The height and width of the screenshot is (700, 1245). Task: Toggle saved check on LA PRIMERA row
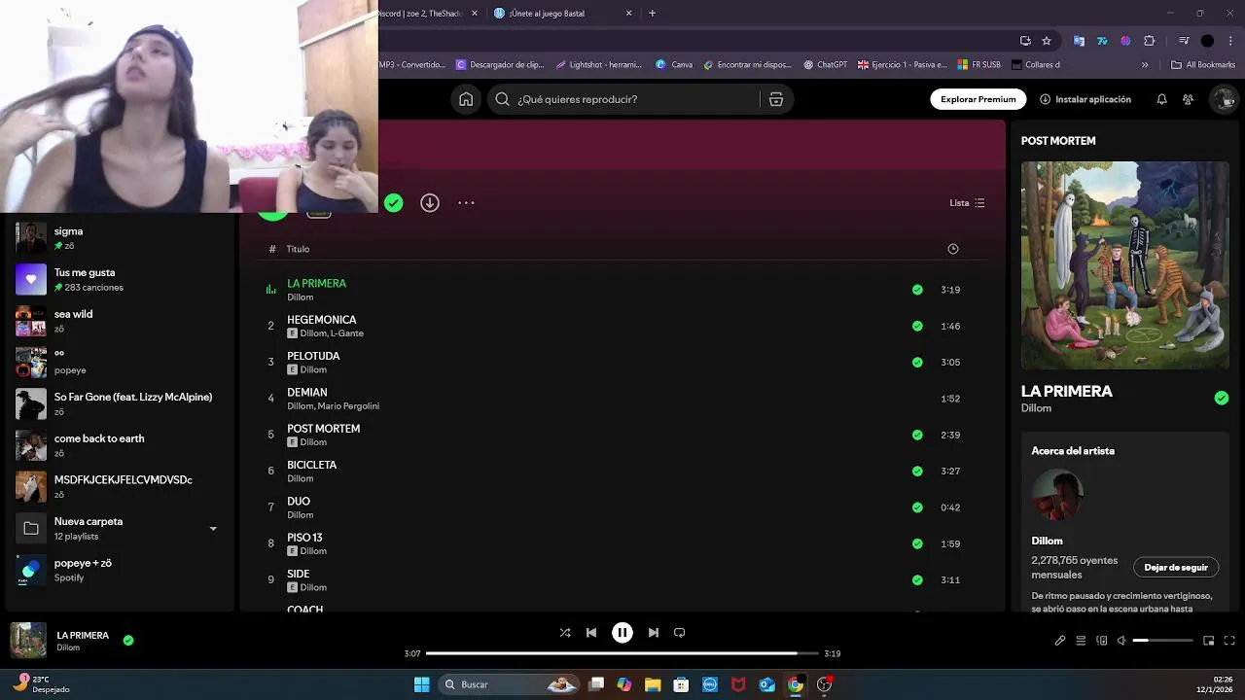click(917, 290)
